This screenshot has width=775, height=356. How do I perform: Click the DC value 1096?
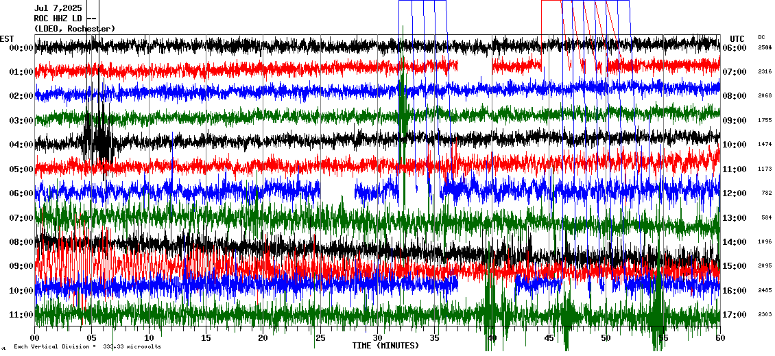pyautogui.click(x=765, y=242)
